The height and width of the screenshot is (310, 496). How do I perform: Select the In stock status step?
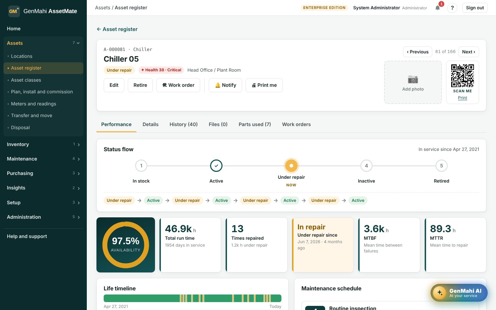[x=141, y=166]
